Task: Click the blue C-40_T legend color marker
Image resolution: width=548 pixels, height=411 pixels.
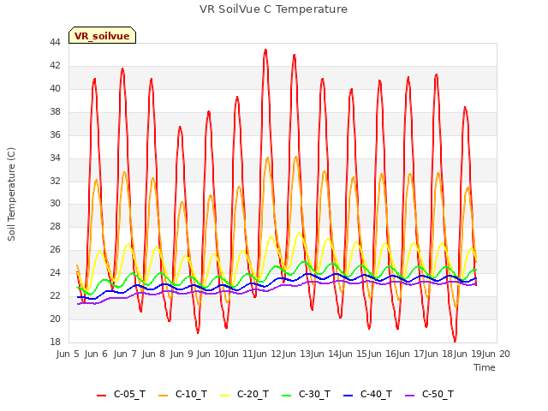Action: coord(348,396)
